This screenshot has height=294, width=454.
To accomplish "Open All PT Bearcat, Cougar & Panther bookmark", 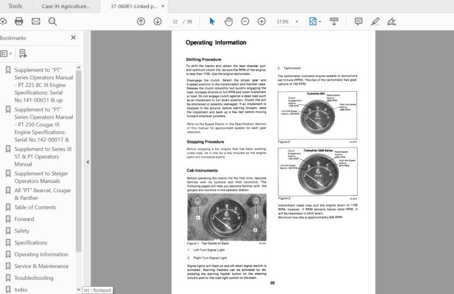I will pyautogui.click(x=42, y=194).
